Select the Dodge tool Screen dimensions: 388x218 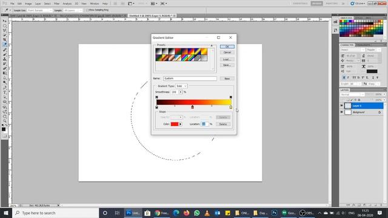click(x=5, y=83)
